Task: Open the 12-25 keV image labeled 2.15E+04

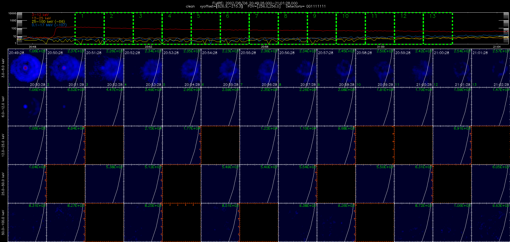Action: tap(143, 145)
